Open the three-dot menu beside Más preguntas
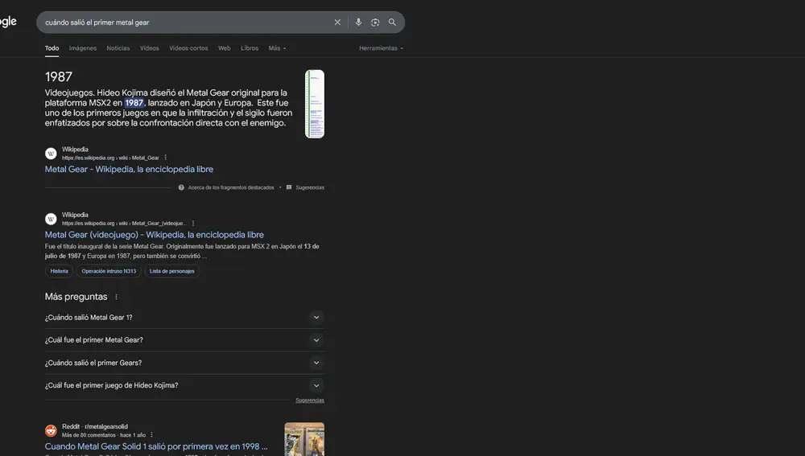 (x=116, y=297)
